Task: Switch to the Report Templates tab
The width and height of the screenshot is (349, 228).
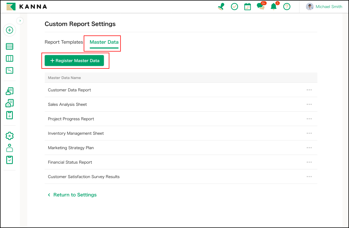Action: coord(64,42)
